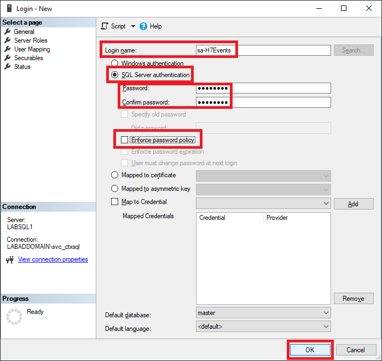Select Windows authentication radio button

[115, 63]
